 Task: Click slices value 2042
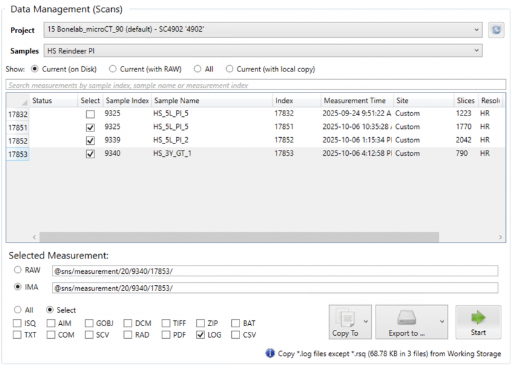click(464, 140)
